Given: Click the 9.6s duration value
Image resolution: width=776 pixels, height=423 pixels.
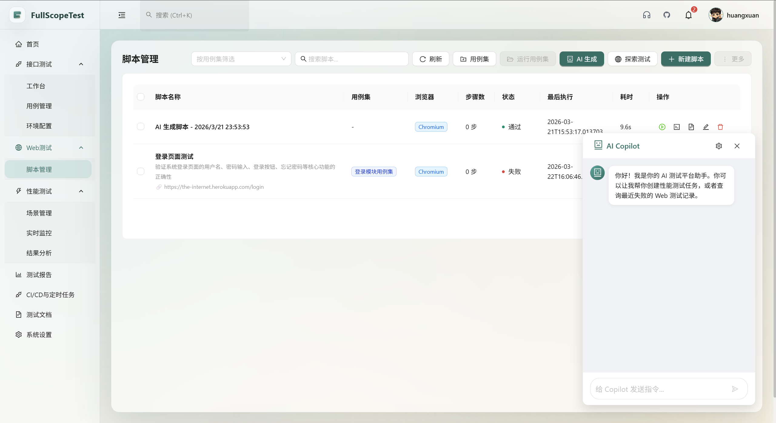Looking at the screenshot, I should click(626, 127).
